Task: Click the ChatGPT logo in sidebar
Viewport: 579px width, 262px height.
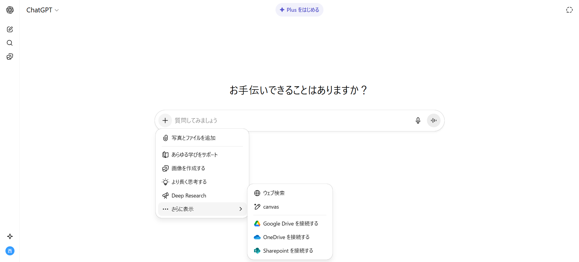Action: 10,10
